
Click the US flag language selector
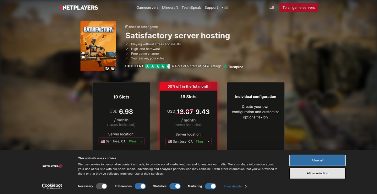click(271, 8)
